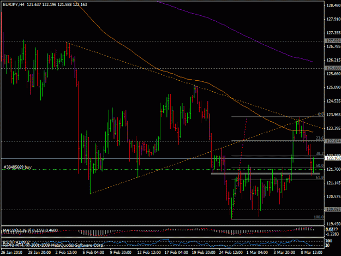Click the Fibonacci 23.6 level label
341x256 pixels.
point(320,138)
